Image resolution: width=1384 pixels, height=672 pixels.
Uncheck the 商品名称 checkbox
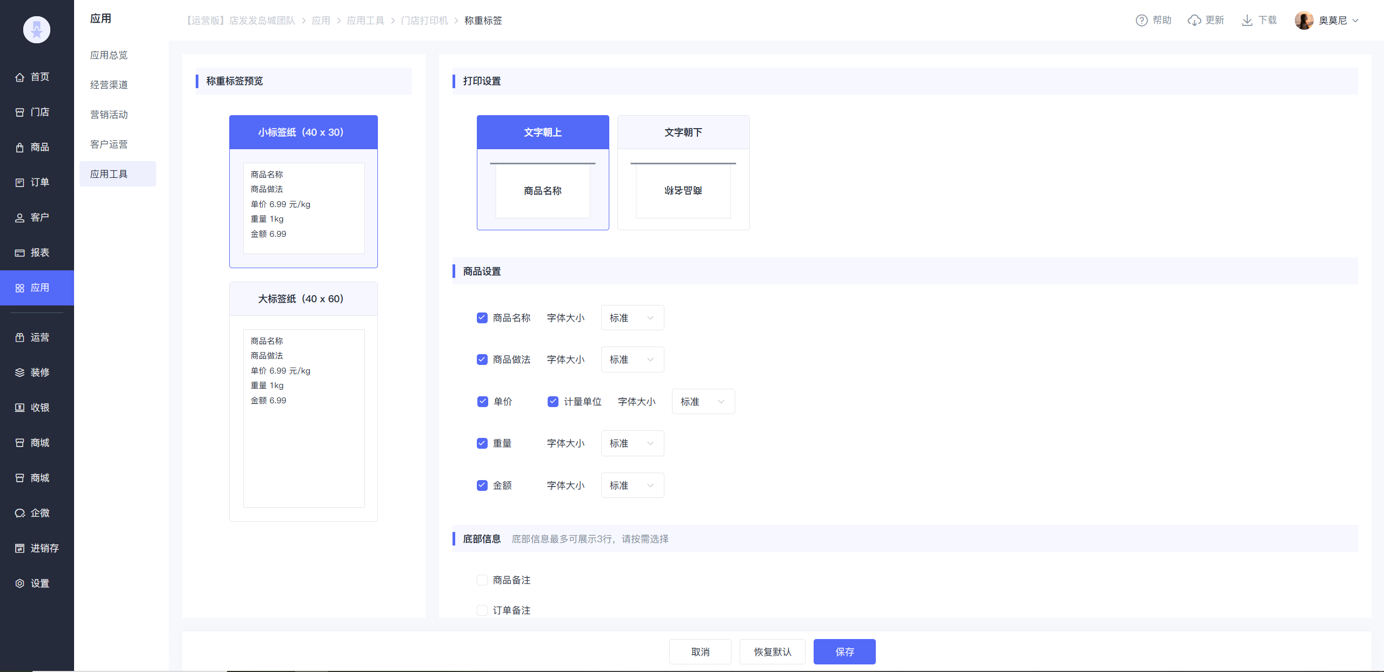[x=482, y=318]
